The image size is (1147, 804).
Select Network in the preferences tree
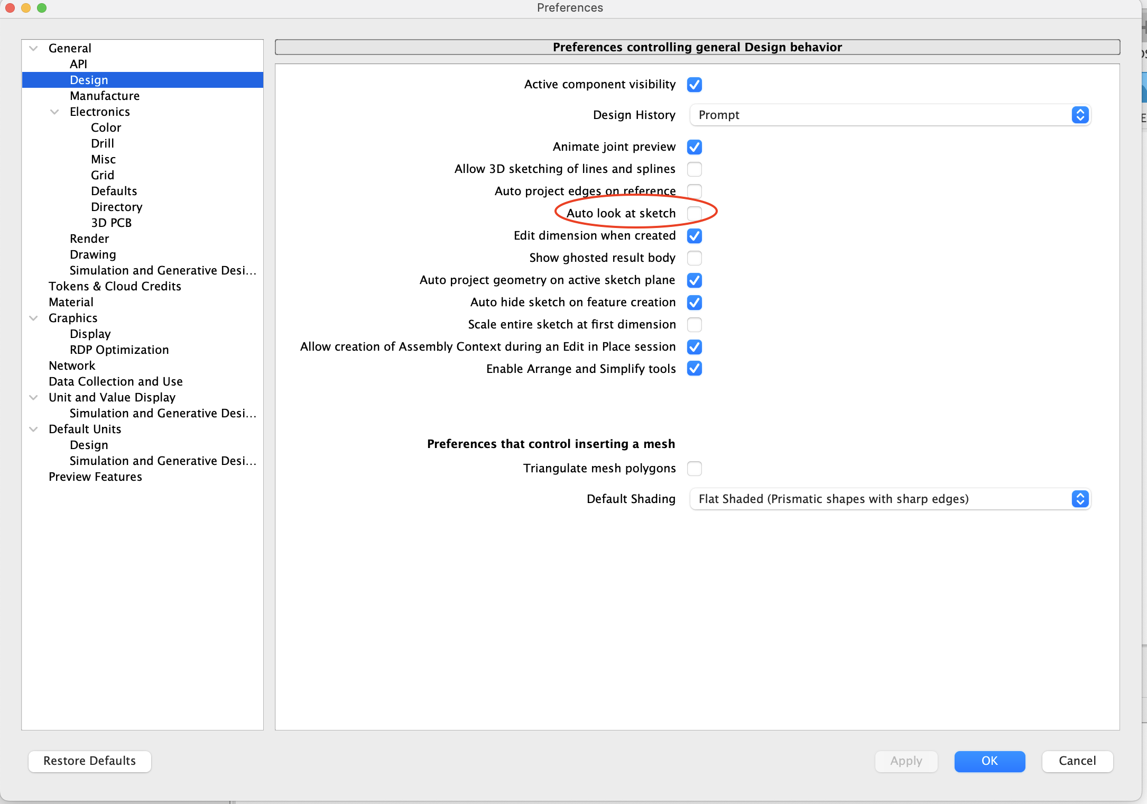(72, 366)
